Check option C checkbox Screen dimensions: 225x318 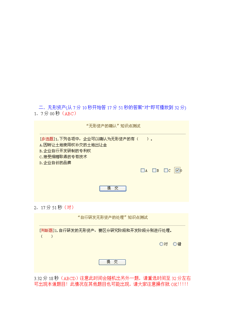coord(166,170)
